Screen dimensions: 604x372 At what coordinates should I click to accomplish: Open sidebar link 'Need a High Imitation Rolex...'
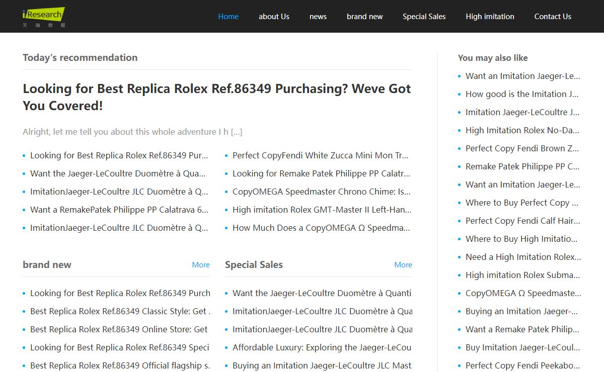click(523, 257)
